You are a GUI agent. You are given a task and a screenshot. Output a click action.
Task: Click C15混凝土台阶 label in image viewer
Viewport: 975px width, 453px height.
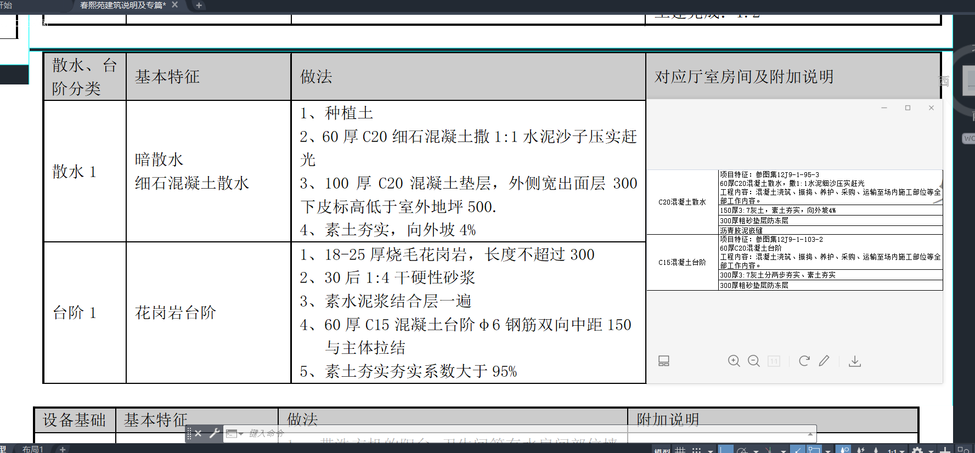tap(682, 262)
